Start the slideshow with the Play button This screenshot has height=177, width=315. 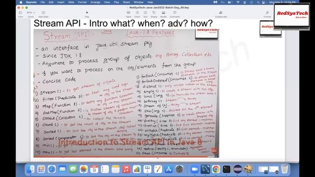point(87,14)
